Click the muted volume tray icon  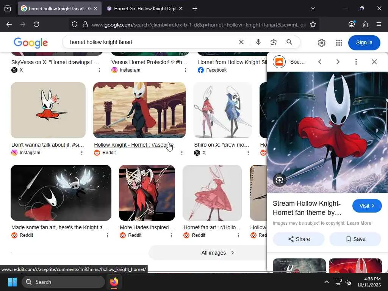348,282
